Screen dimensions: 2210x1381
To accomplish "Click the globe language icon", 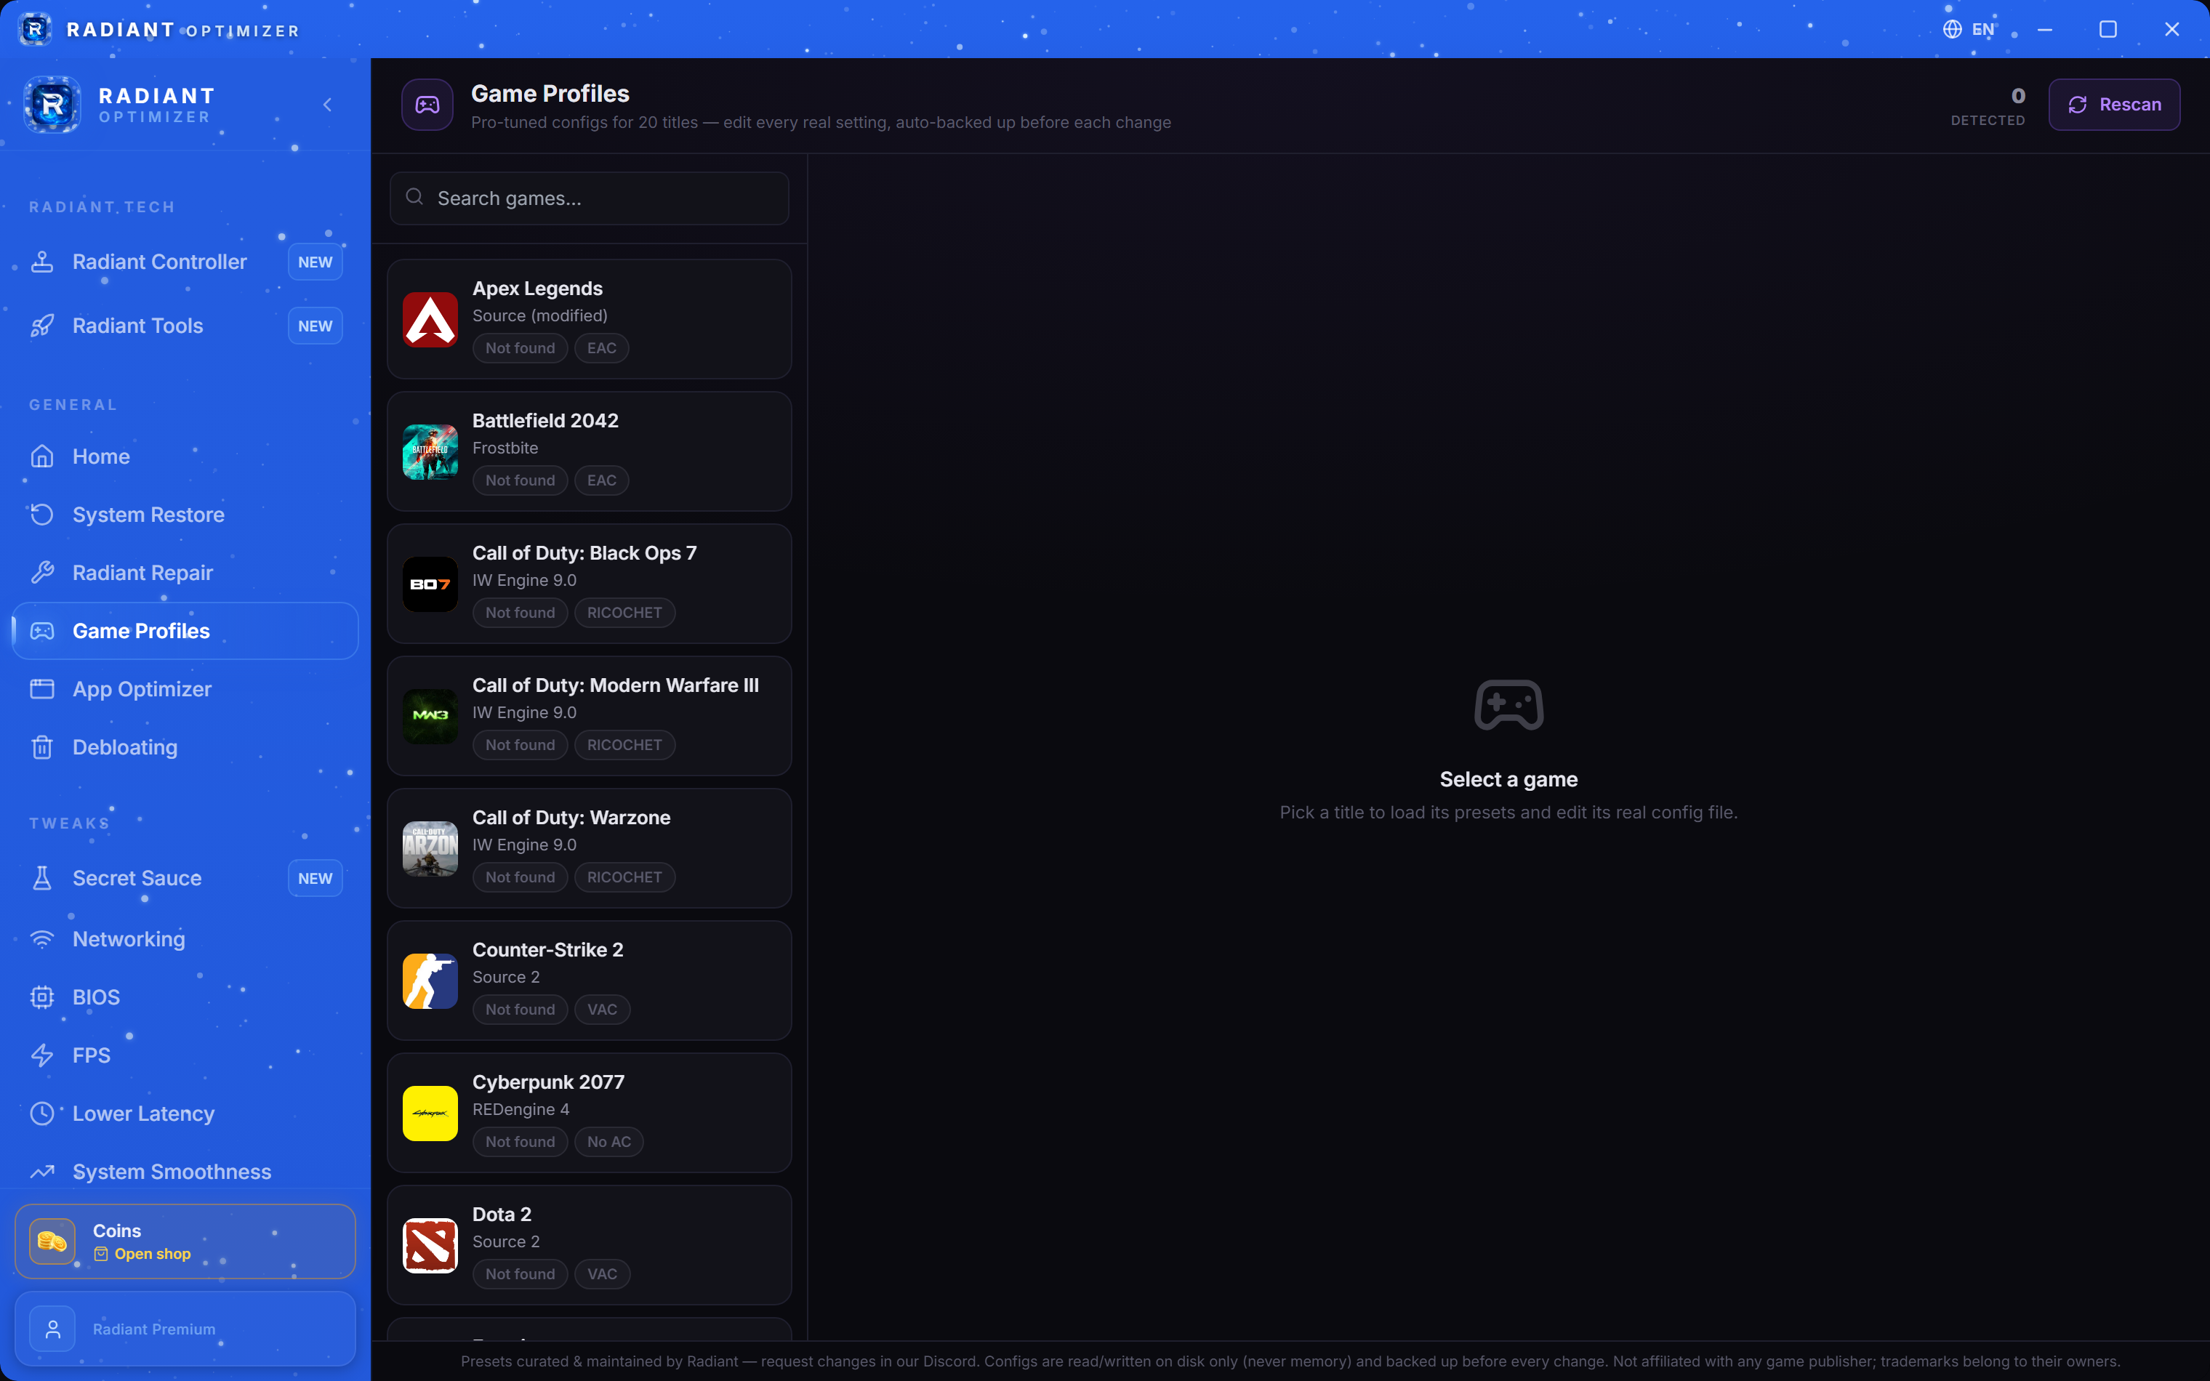I will (x=1951, y=29).
